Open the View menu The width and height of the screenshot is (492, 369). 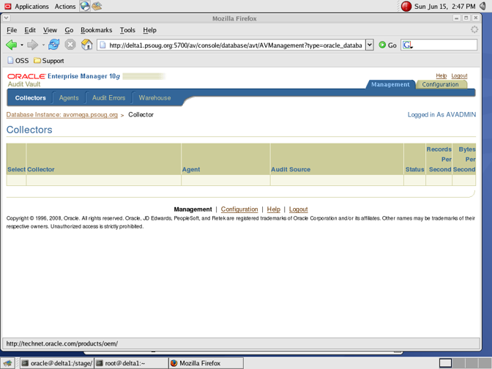pos(50,30)
